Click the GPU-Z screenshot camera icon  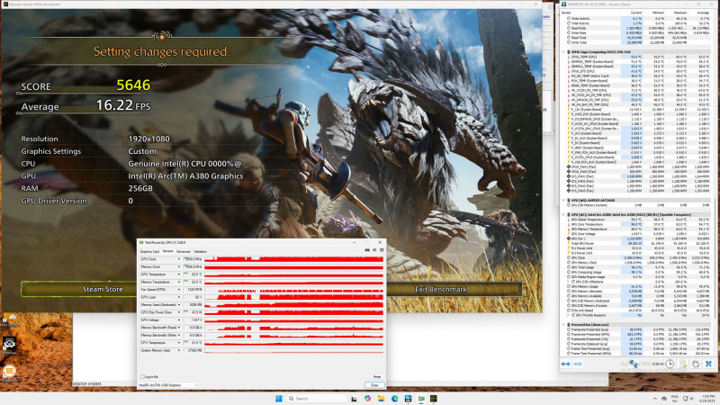coord(367,250)
